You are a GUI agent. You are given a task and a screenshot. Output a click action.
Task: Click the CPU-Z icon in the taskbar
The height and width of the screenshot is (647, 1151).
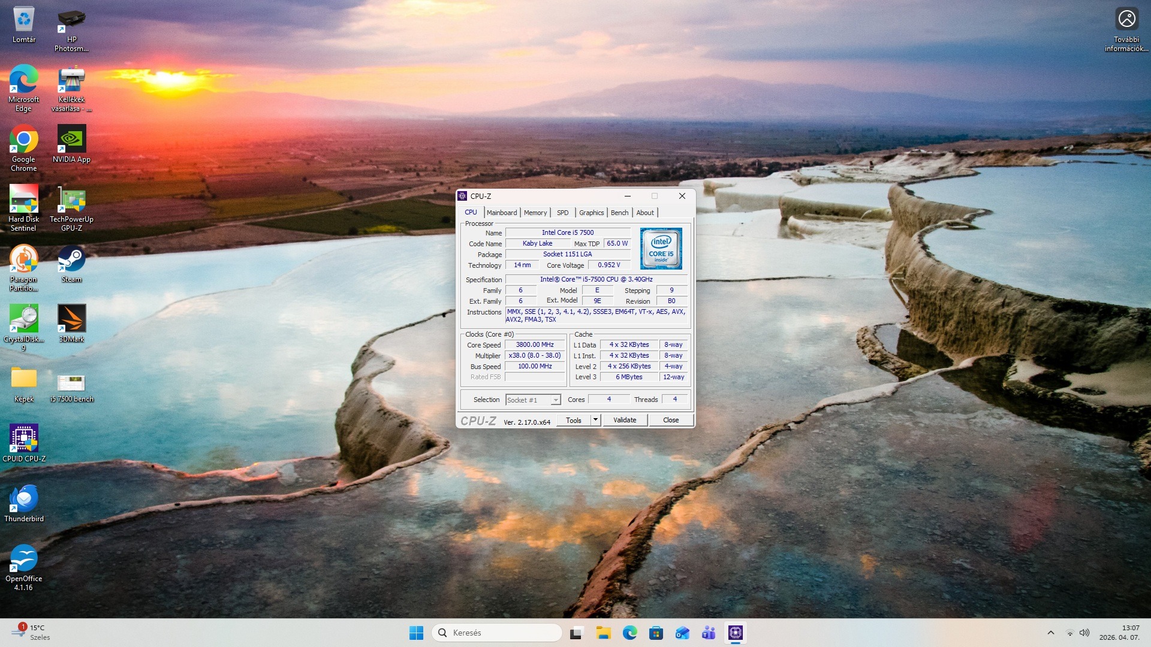tap(735, 633)
